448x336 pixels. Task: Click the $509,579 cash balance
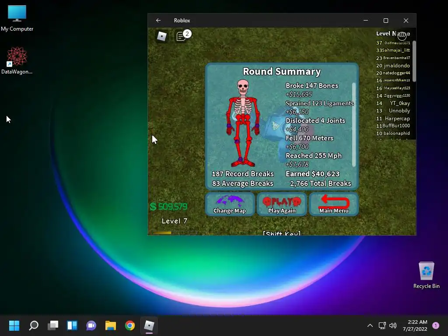pyautogui.click(x=168, y=206)
